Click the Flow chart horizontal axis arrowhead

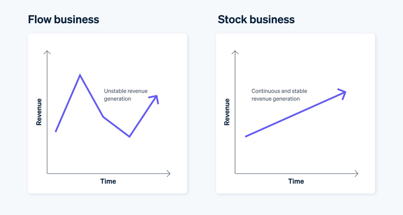tap(169, 174)
